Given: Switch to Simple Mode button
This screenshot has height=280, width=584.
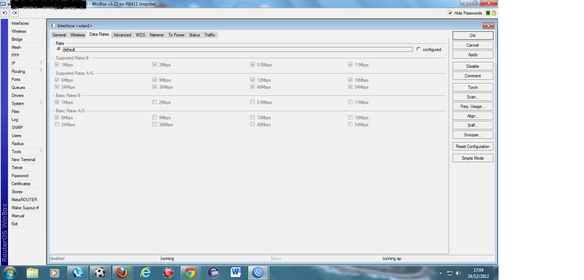Looking at the screenshot, I should 472,158.
